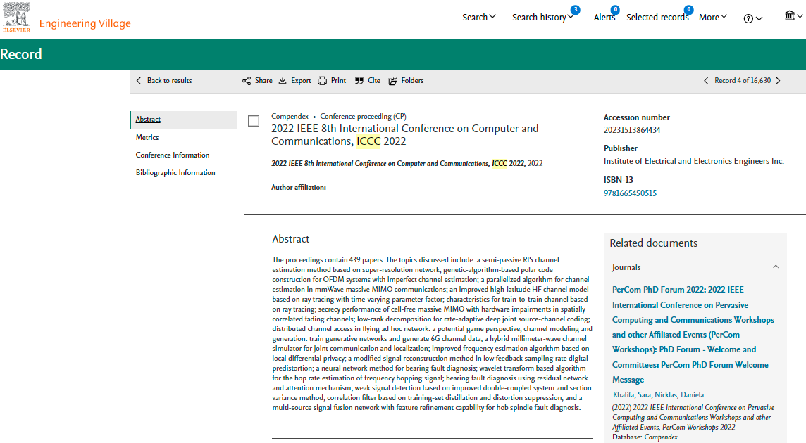Viewport: 806px width, 443px height.
Task: Click the Export download icon
Action: pyautogui.click(x=283, y=81)
